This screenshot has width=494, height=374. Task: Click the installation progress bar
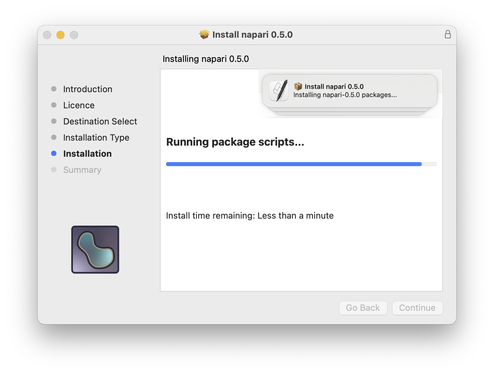(301, 164)
